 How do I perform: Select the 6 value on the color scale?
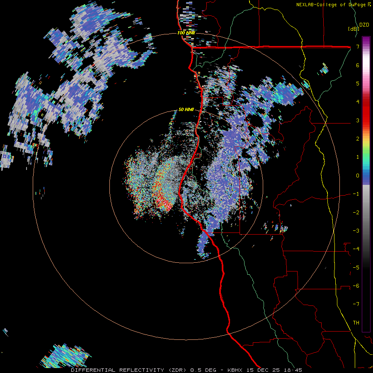358,65
